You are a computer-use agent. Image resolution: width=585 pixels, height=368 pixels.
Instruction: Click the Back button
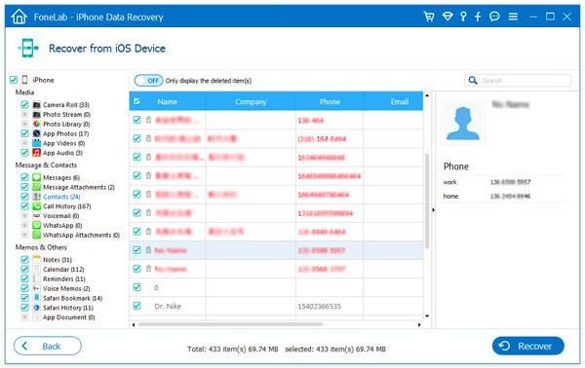48,346
